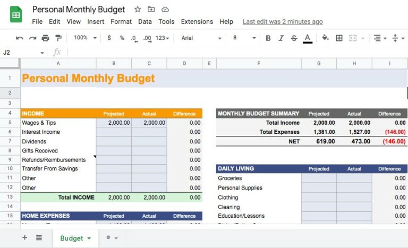408x248 pixels.
Task: Select the Transfer From Savings cell
Action: point(58,169)
